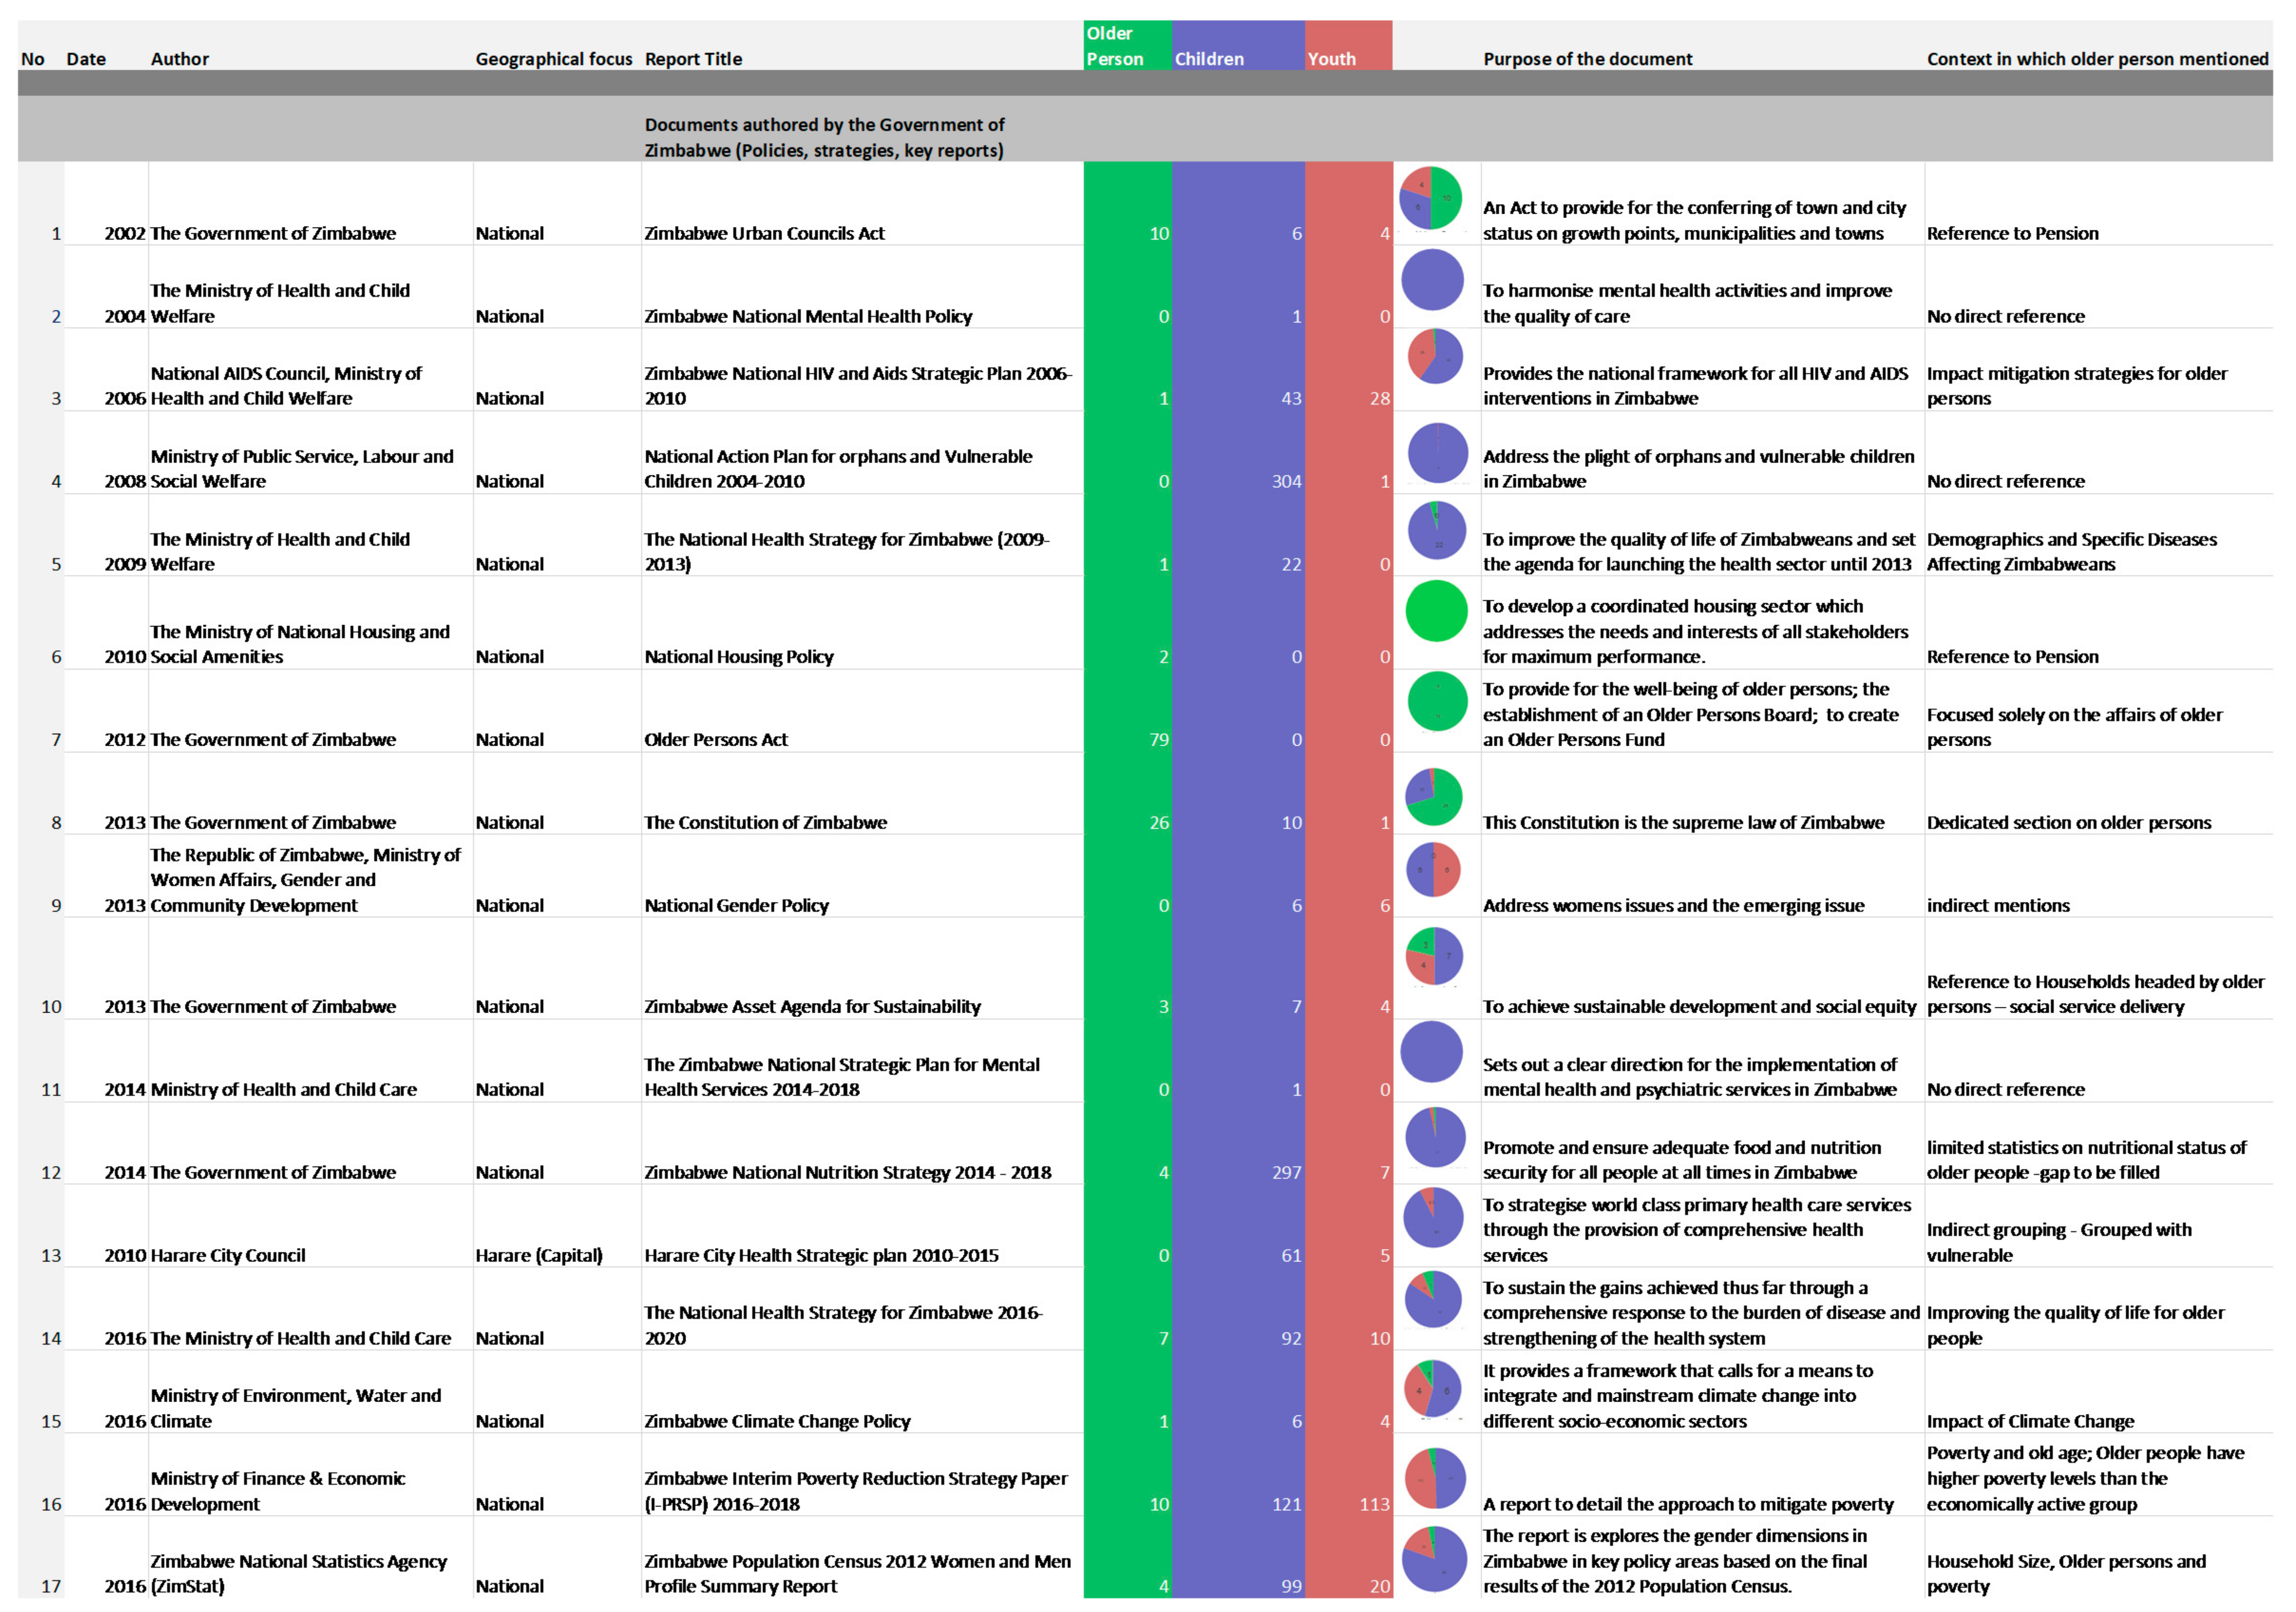Click the pie chart for The Constitution of Zimbabwe

click(x=1433, y=796)
